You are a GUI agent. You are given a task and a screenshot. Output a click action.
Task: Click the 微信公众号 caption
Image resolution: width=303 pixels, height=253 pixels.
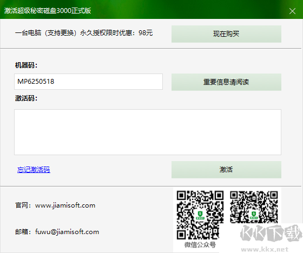point(200,245)
